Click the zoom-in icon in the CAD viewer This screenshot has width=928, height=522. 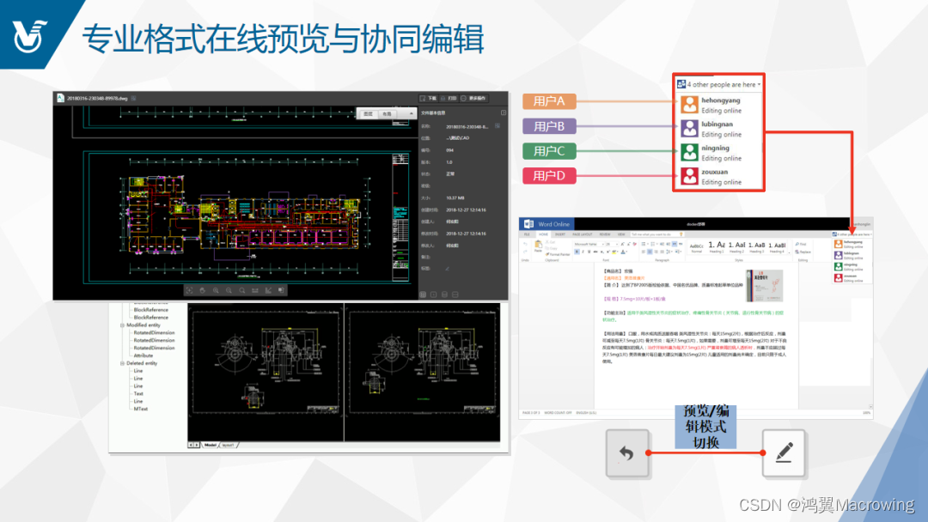(216, 290)
